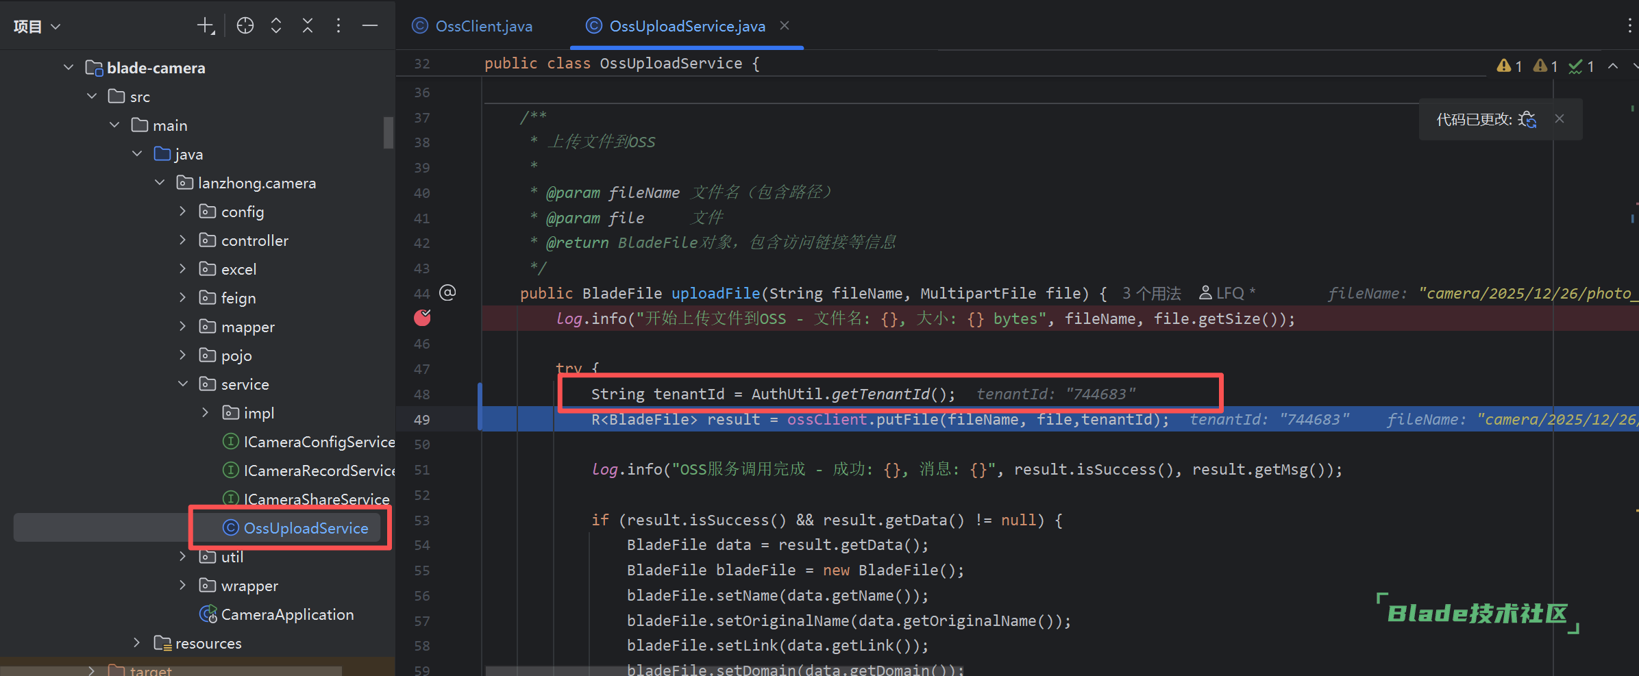The height and width of the screenshot is (676, 1639).
Task: Collapse the service package folder
Action: (182, 384)
